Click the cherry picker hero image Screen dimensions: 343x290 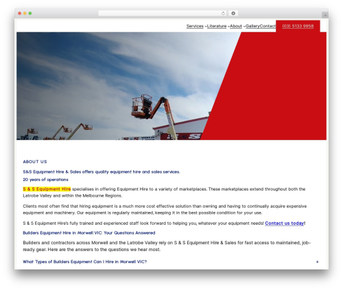coord(128,86)
